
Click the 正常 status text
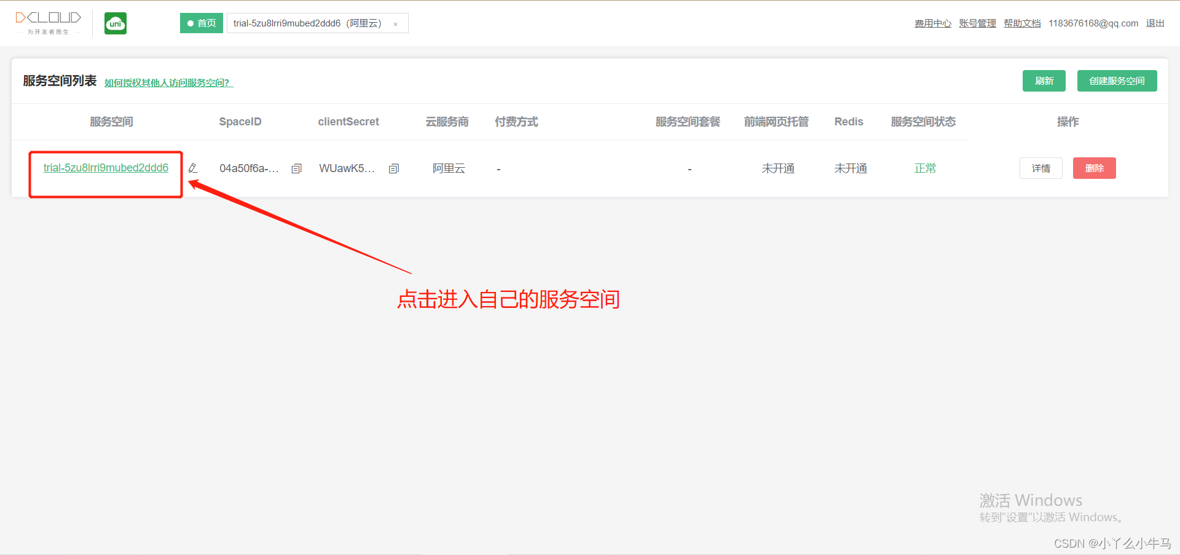click(925, 168)
